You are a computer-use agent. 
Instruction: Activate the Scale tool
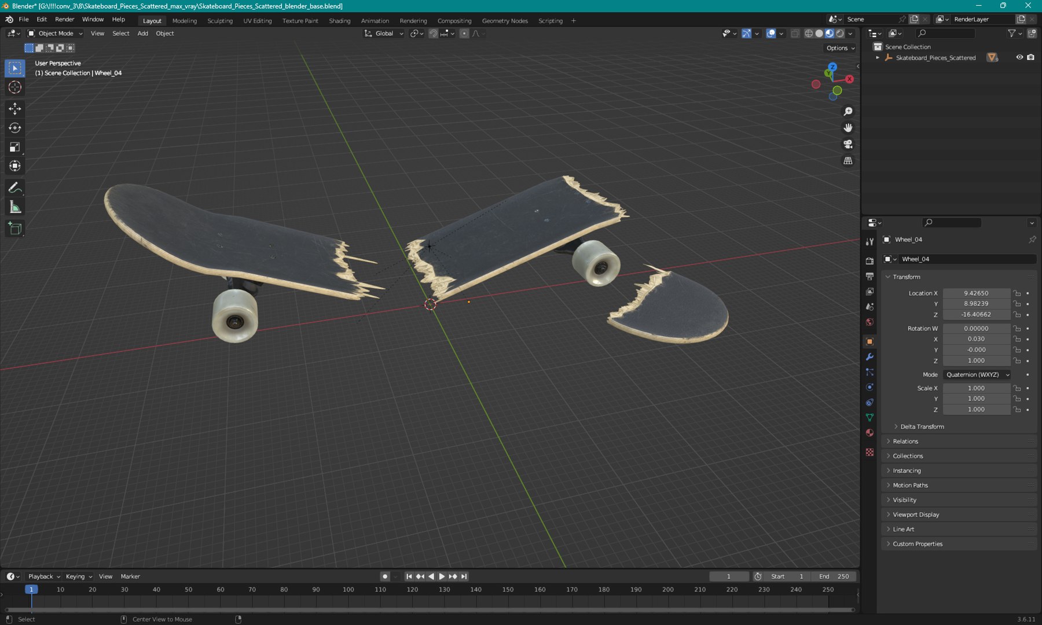pos(15,147)
